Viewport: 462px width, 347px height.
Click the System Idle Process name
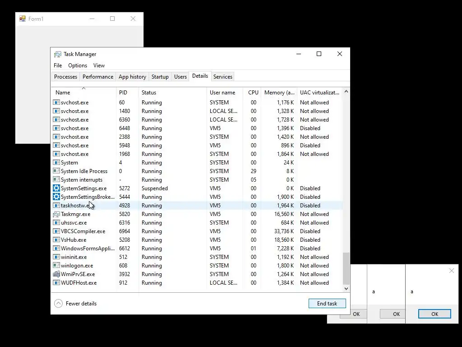coord(84,171)
